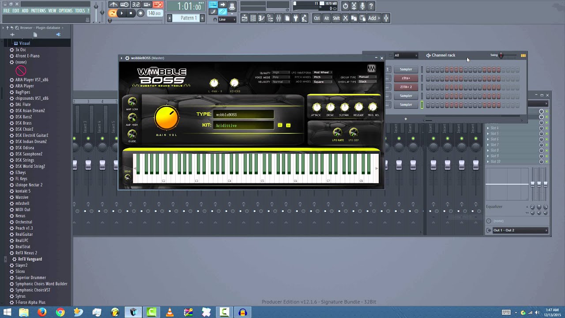Viewport: 565px width, 318px height.
Task: Toggle green channel select of bottom Sampler
Action: [422, 105]
